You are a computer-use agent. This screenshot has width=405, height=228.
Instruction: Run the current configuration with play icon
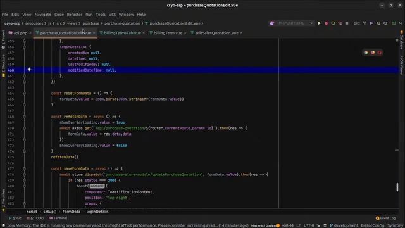(319, 23)
